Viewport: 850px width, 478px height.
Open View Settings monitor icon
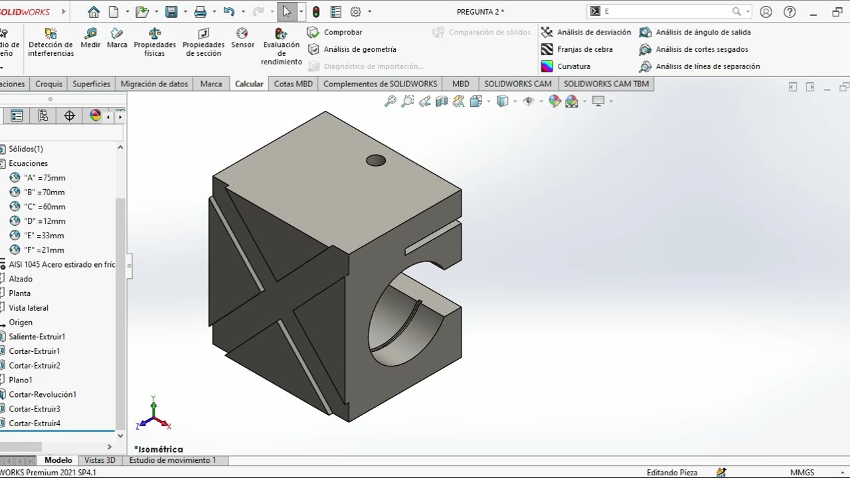coord(598,101)
